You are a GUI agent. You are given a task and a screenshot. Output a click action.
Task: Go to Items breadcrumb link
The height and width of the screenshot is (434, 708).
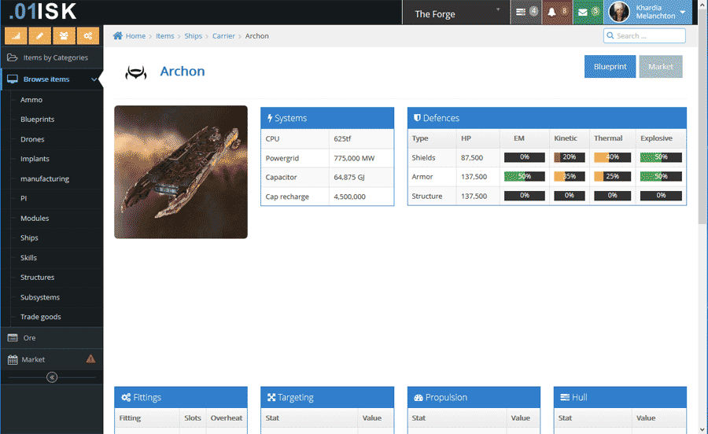tap(165, 35)
